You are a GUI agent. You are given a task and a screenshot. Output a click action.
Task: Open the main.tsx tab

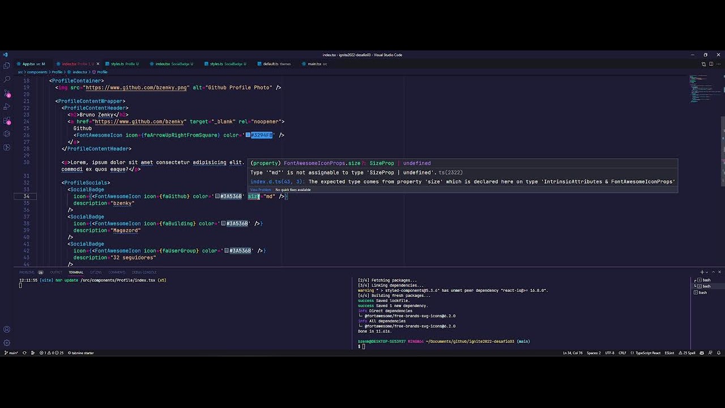coord(317,64)
